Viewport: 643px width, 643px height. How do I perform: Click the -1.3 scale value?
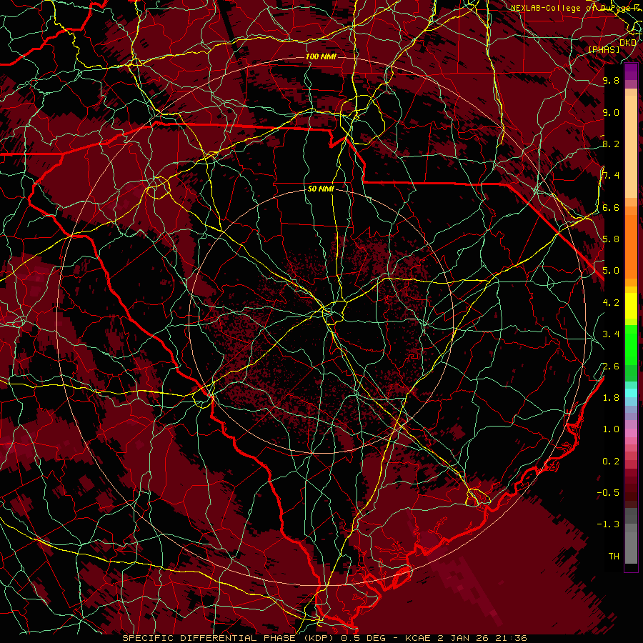pos(608,524)
